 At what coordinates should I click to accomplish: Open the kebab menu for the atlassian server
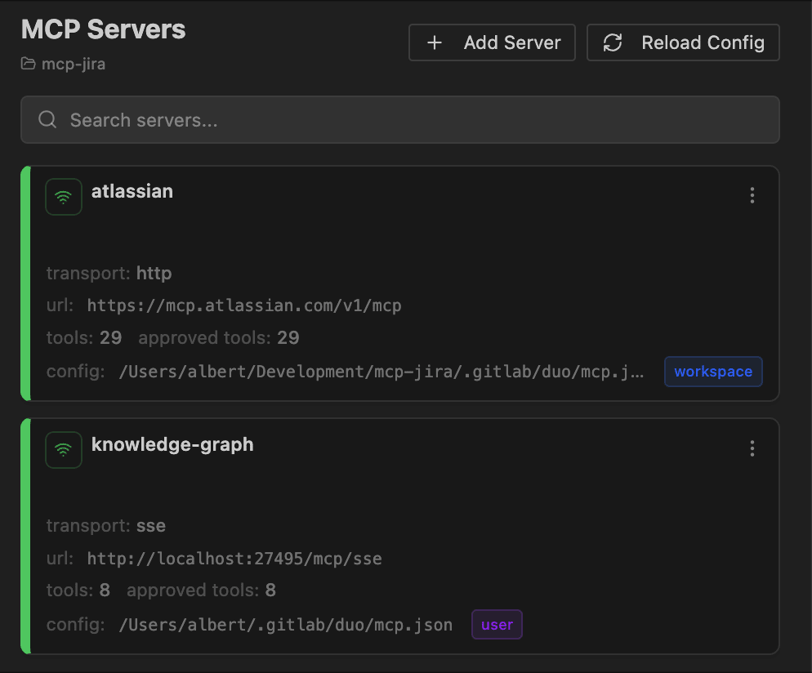[x=752, y=195]
